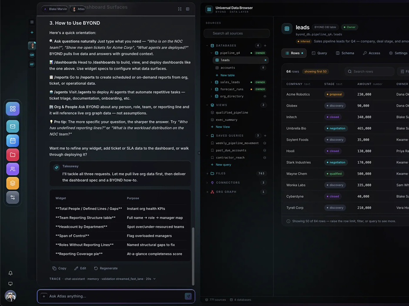Image resolution: width=409 pixels, height=306 pixels.
Task: Click the negotiation stage for Umbrella Bio
Action: click(335, 128)
